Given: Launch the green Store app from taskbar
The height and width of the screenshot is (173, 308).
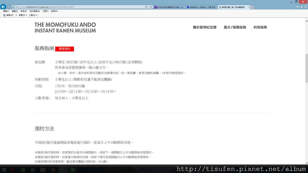Looking at the screenshot, I should (23, 170).
